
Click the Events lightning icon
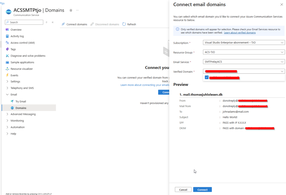point(7,75)
